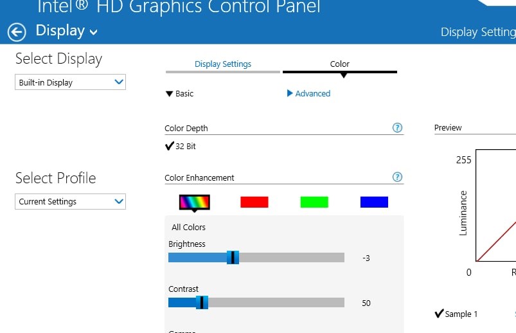Open Color Depth help icon
Screen dimensions: 516x333
(397, 128)
